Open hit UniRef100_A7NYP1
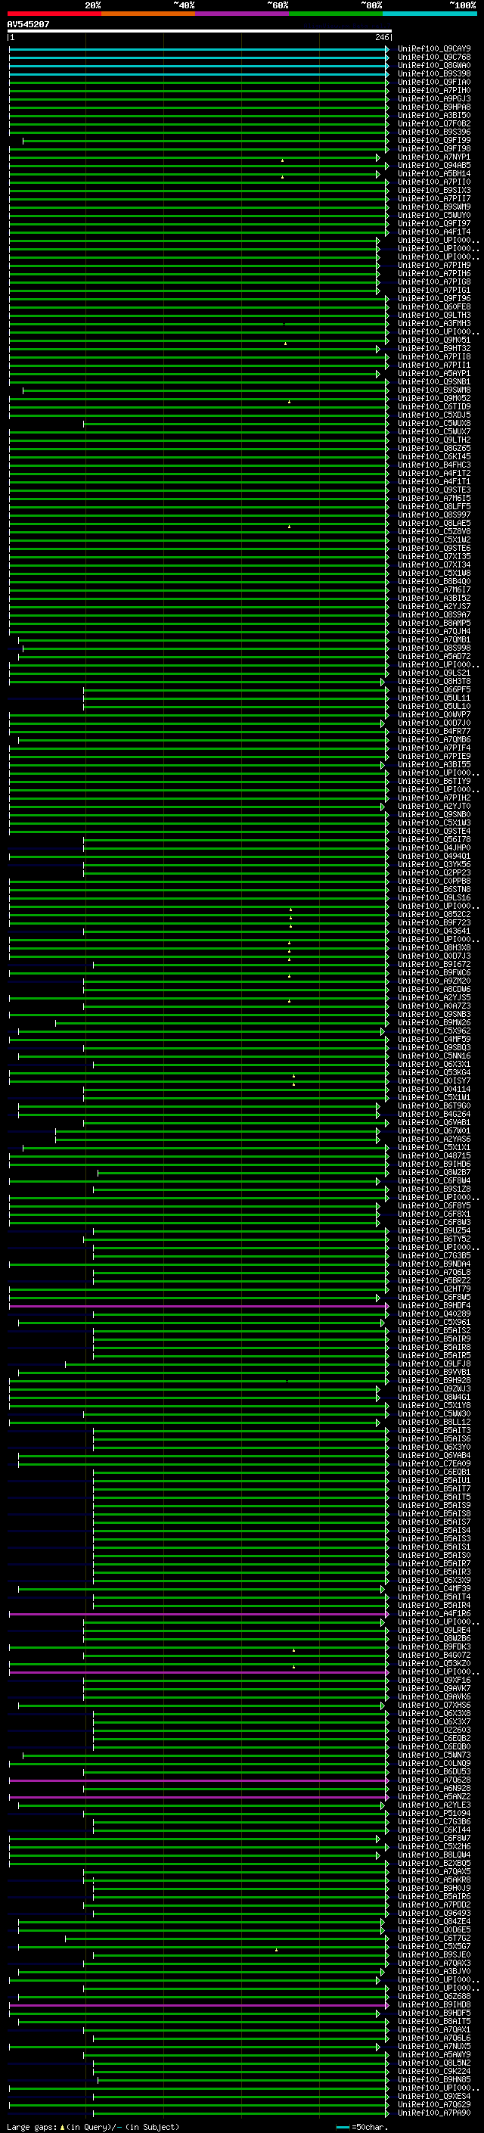 [x=433, y=157]
